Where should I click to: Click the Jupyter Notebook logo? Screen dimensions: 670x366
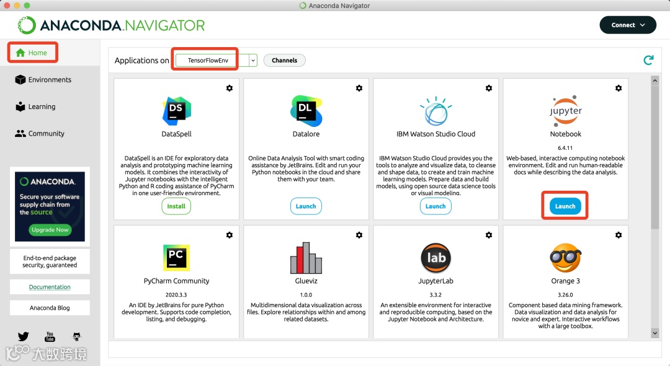(x=565, y=111)
